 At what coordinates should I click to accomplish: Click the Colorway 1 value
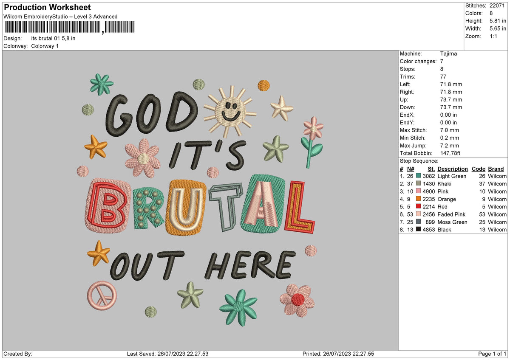click(46, 46)
